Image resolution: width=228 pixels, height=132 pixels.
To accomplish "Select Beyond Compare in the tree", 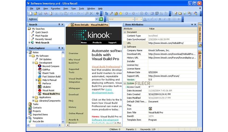I will [51, 66].
